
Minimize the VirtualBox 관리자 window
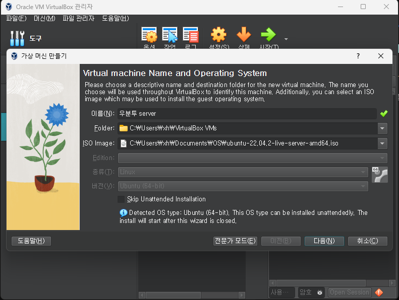[x=340, y=7]
